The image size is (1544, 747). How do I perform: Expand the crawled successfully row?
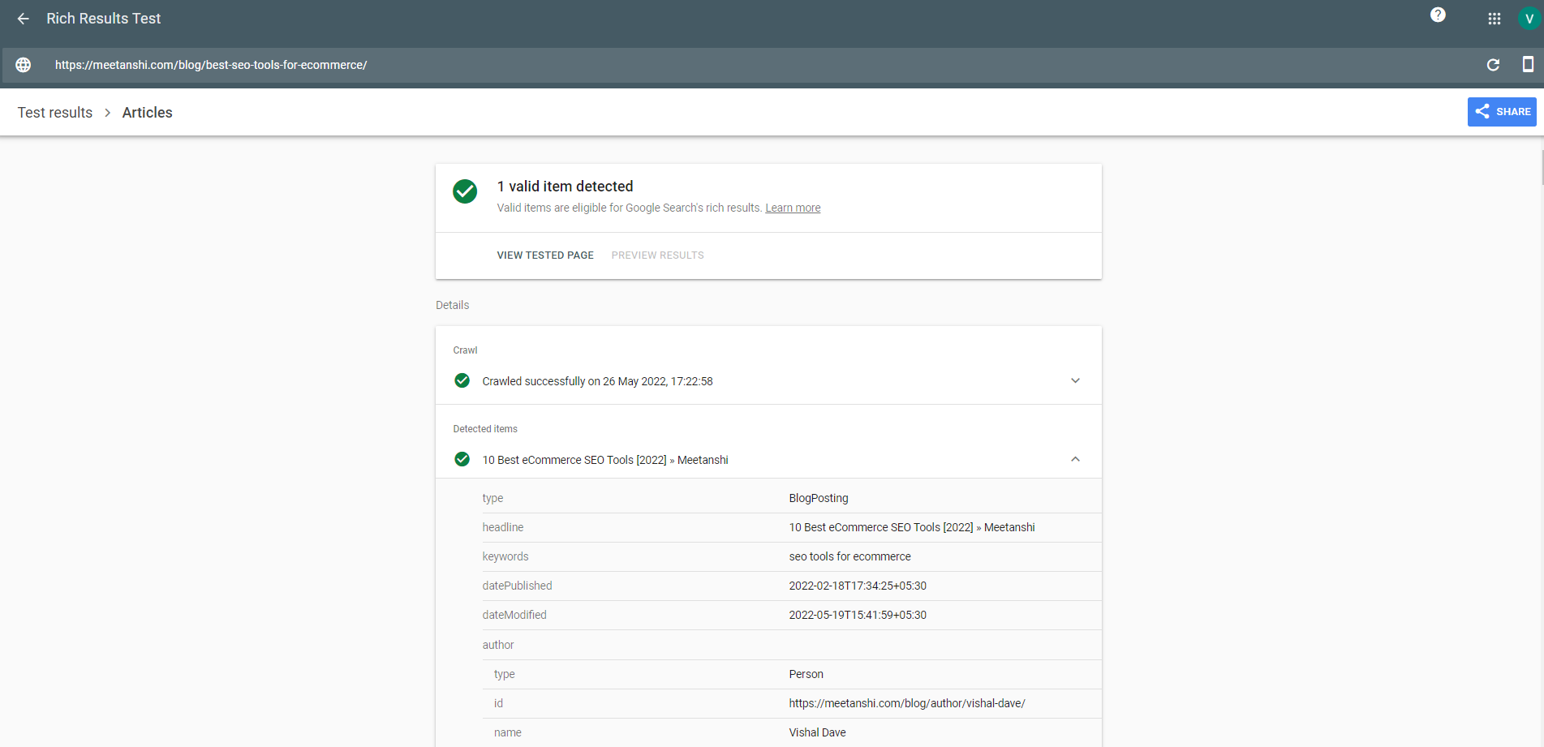pos(597,381)
